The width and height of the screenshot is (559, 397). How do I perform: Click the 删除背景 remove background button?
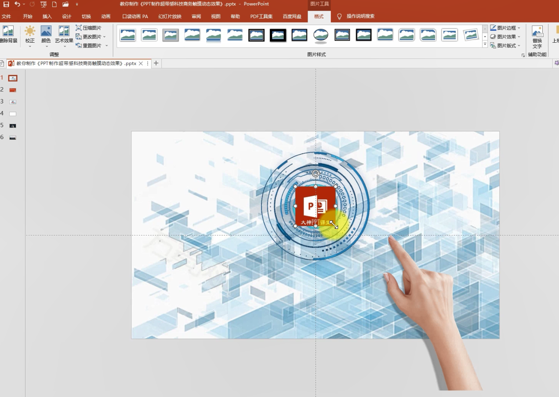pos(8,34)
